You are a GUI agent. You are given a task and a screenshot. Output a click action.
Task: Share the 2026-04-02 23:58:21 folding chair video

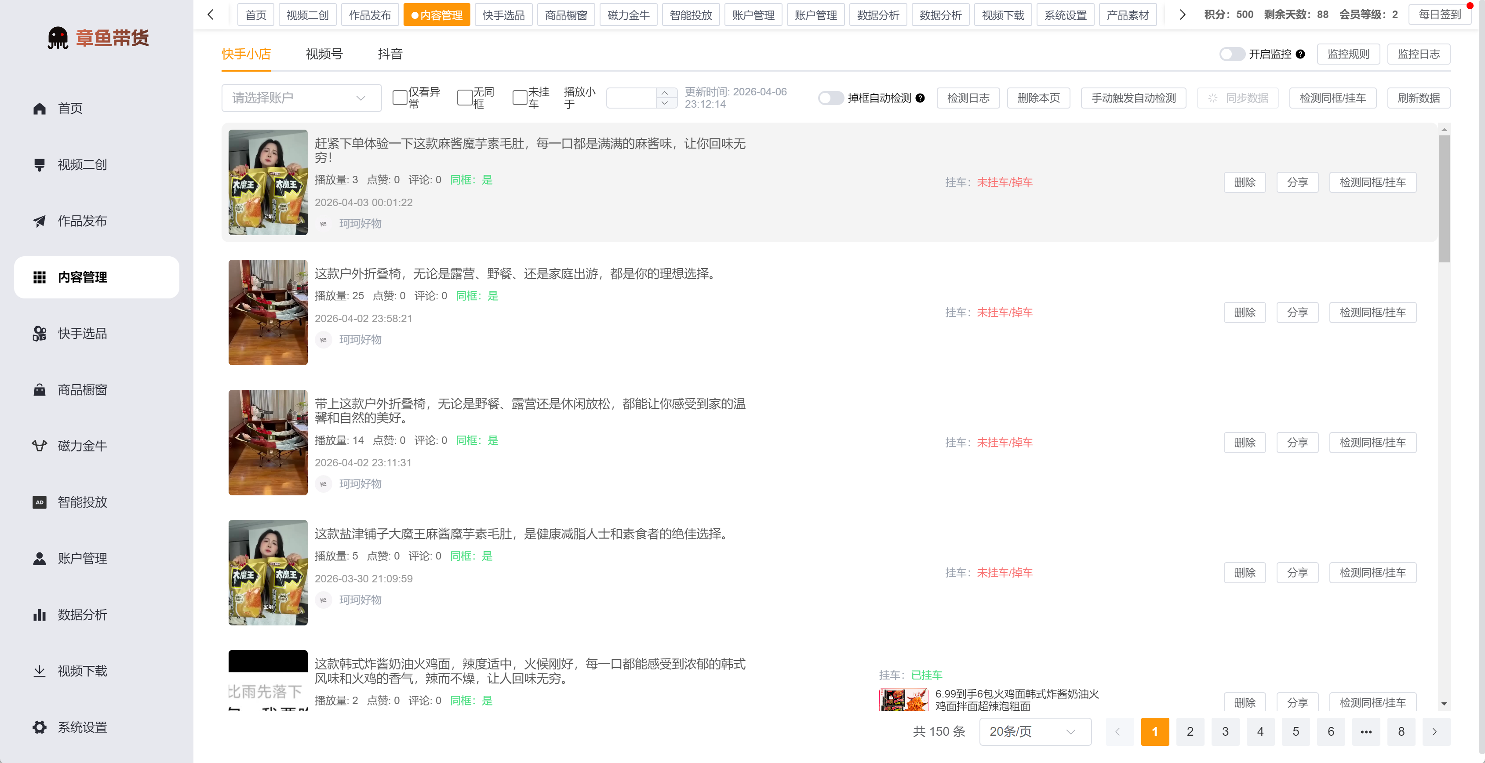(x=1298, y=313)
